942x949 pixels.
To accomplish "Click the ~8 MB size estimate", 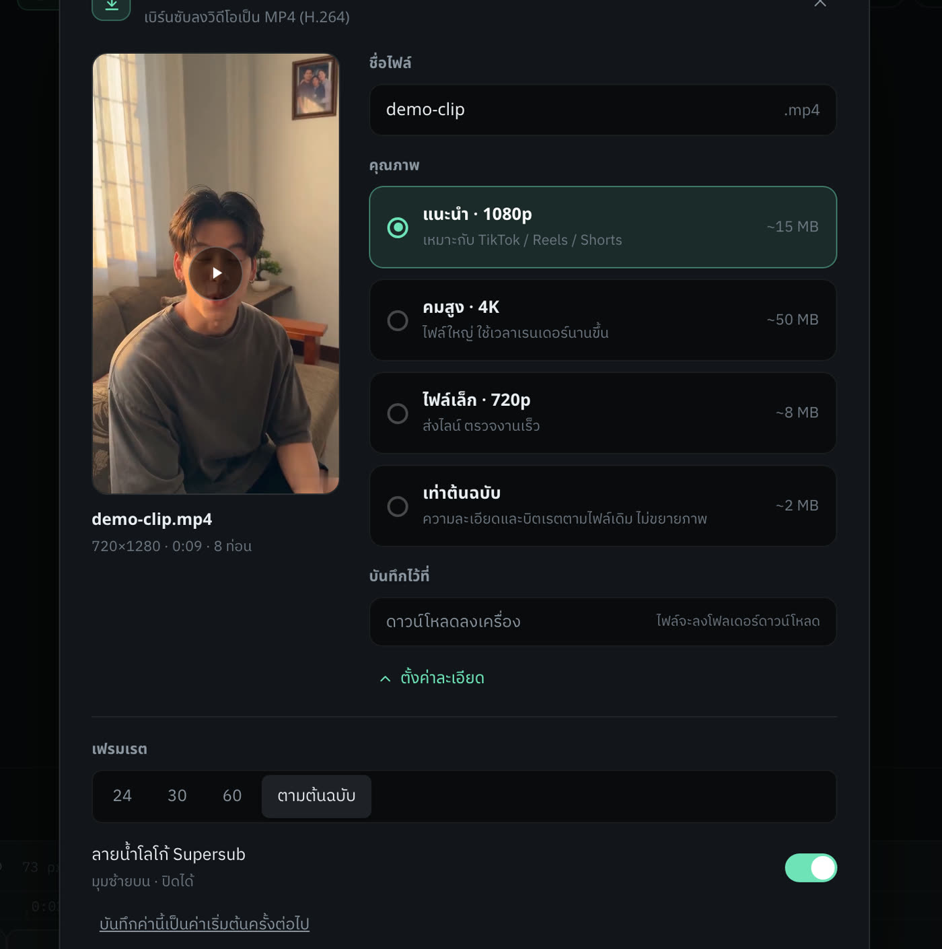I will pyautogui.click(x=797, y=413).
